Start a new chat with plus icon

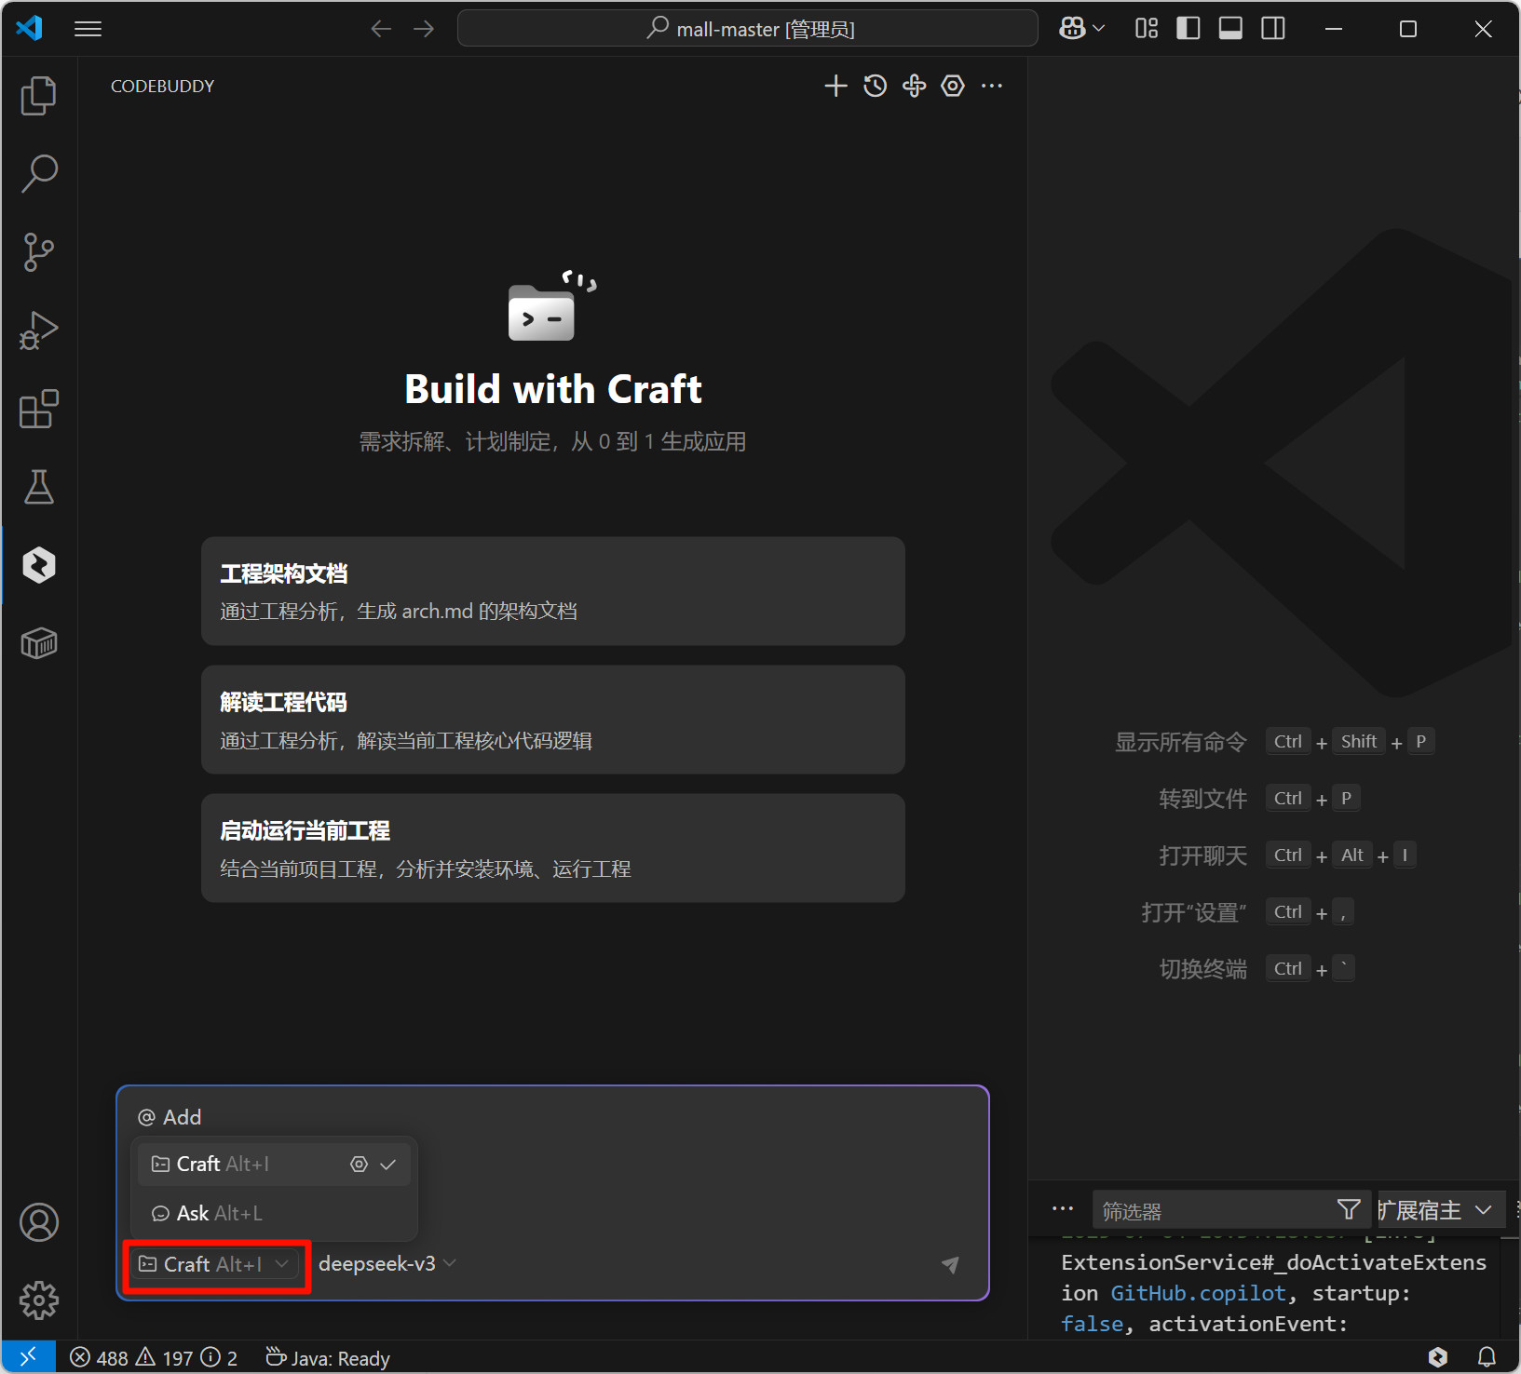tap(835, 86)
